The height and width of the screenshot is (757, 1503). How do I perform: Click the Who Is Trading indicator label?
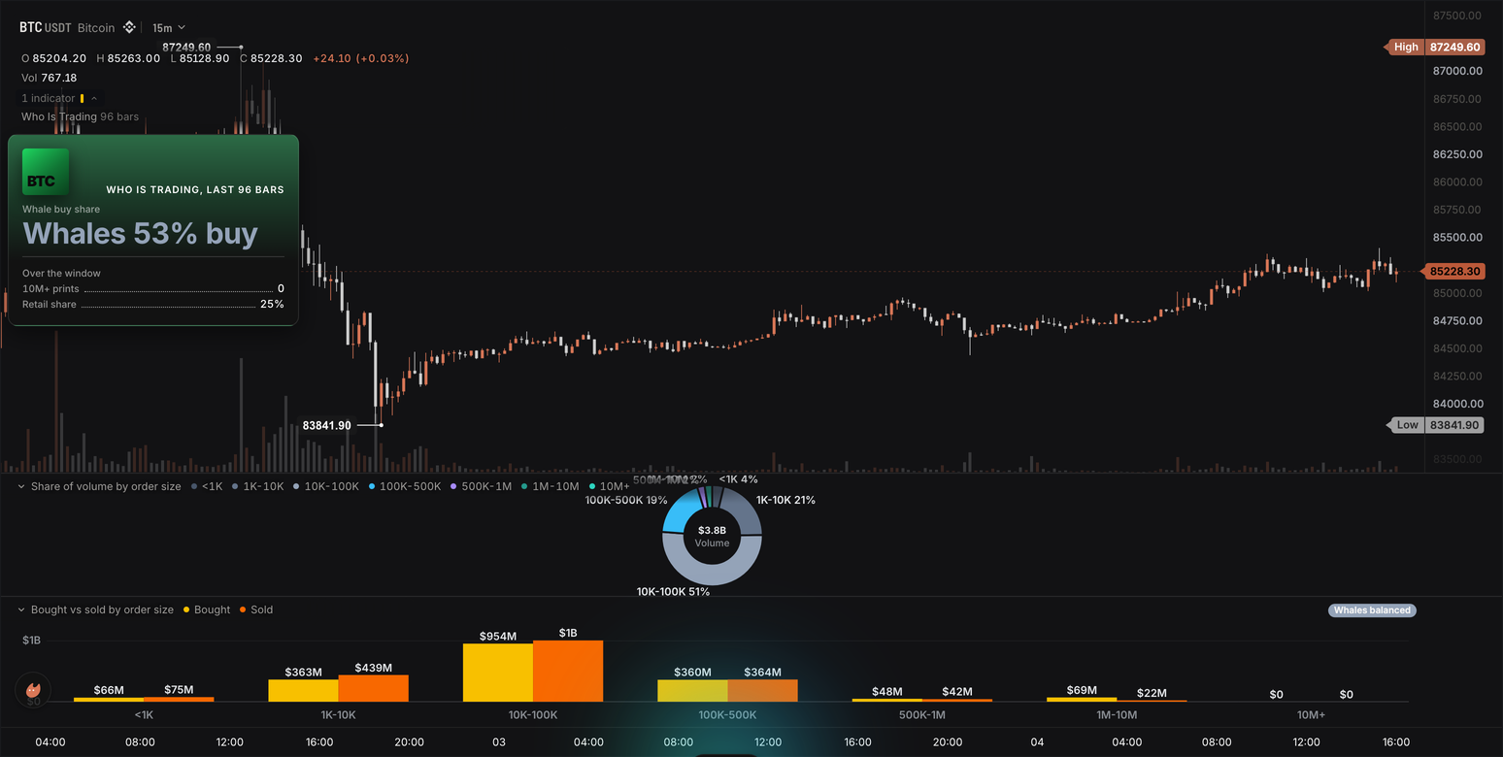point(59,116)
